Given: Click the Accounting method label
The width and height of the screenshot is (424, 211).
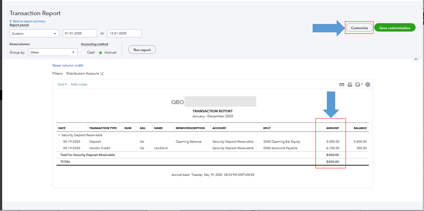Looking at the screenshot, I should pos(94,44).
